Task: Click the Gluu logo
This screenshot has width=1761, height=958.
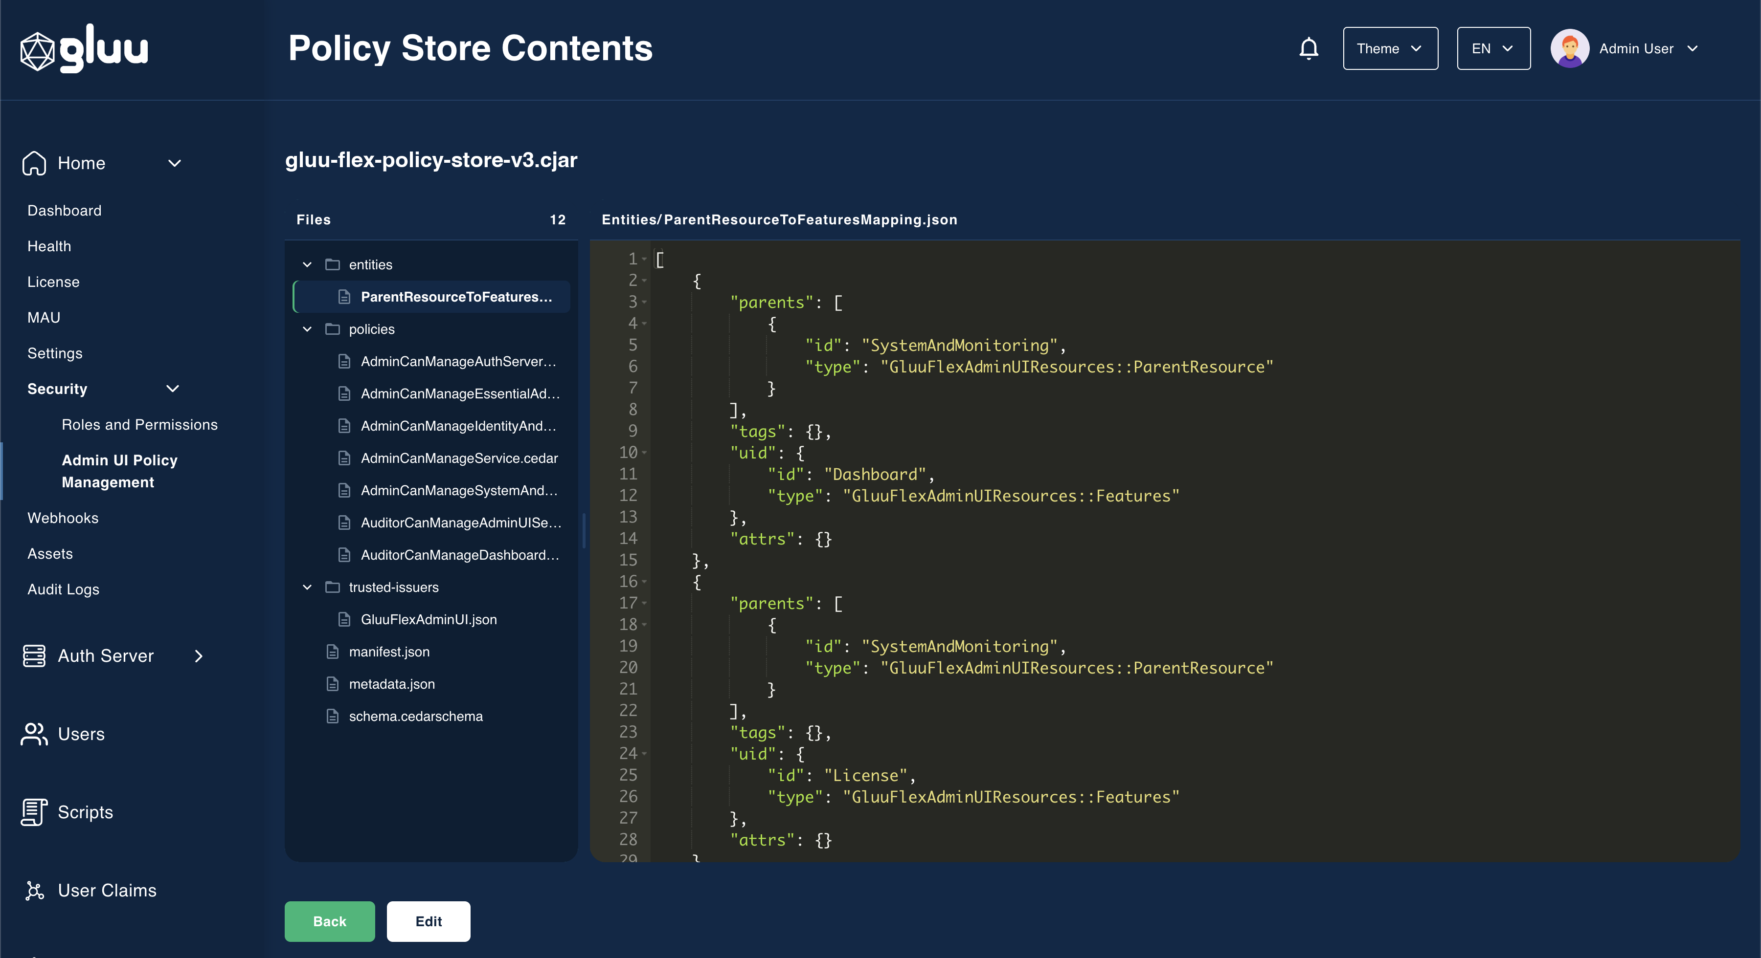Action: 84,48
